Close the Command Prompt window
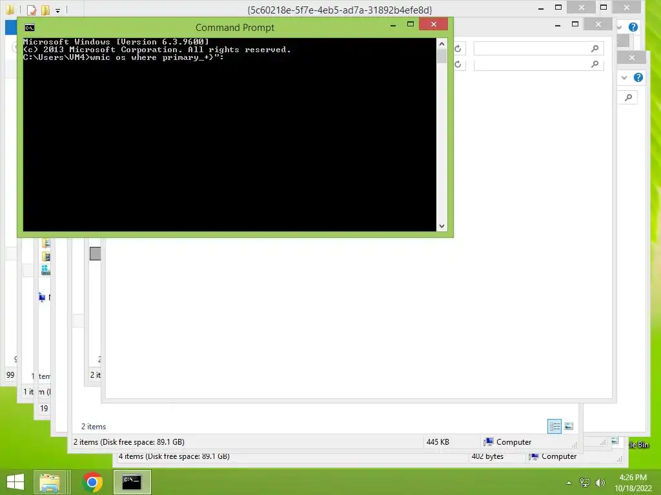Screen dimensions: 661x495 pyautogui.click(x=433, y=24)
